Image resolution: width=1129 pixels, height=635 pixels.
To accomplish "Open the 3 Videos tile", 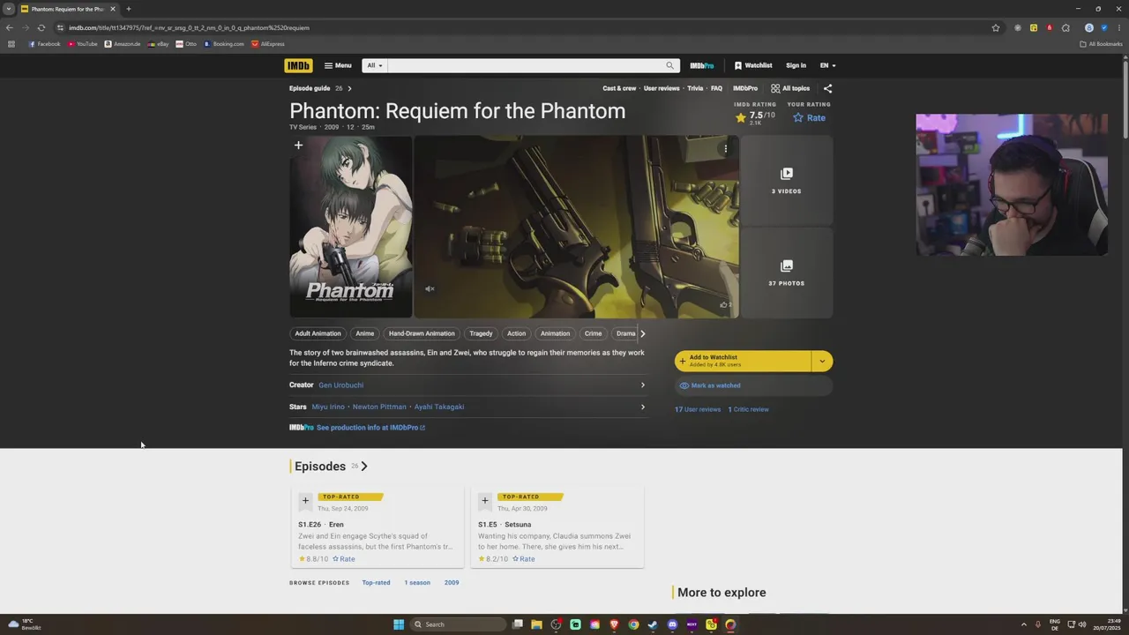I will 786,180.
